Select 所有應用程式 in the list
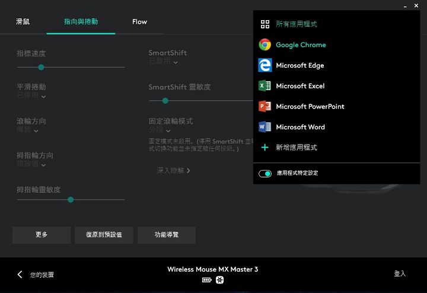The image size is (427, 293). click(x=297, y=24)
